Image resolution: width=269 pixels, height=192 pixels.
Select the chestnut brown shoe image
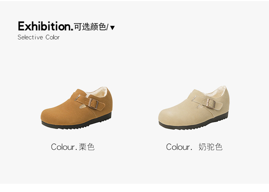[x=77, y=108]
